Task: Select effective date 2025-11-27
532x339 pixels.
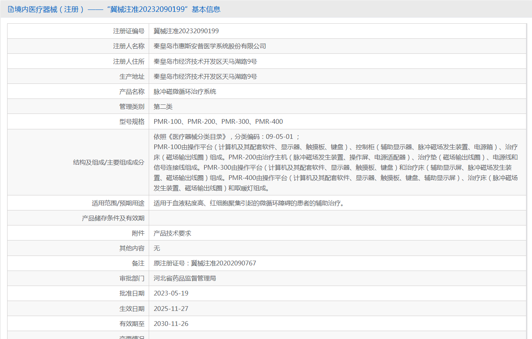Action: tap(171, 309)
